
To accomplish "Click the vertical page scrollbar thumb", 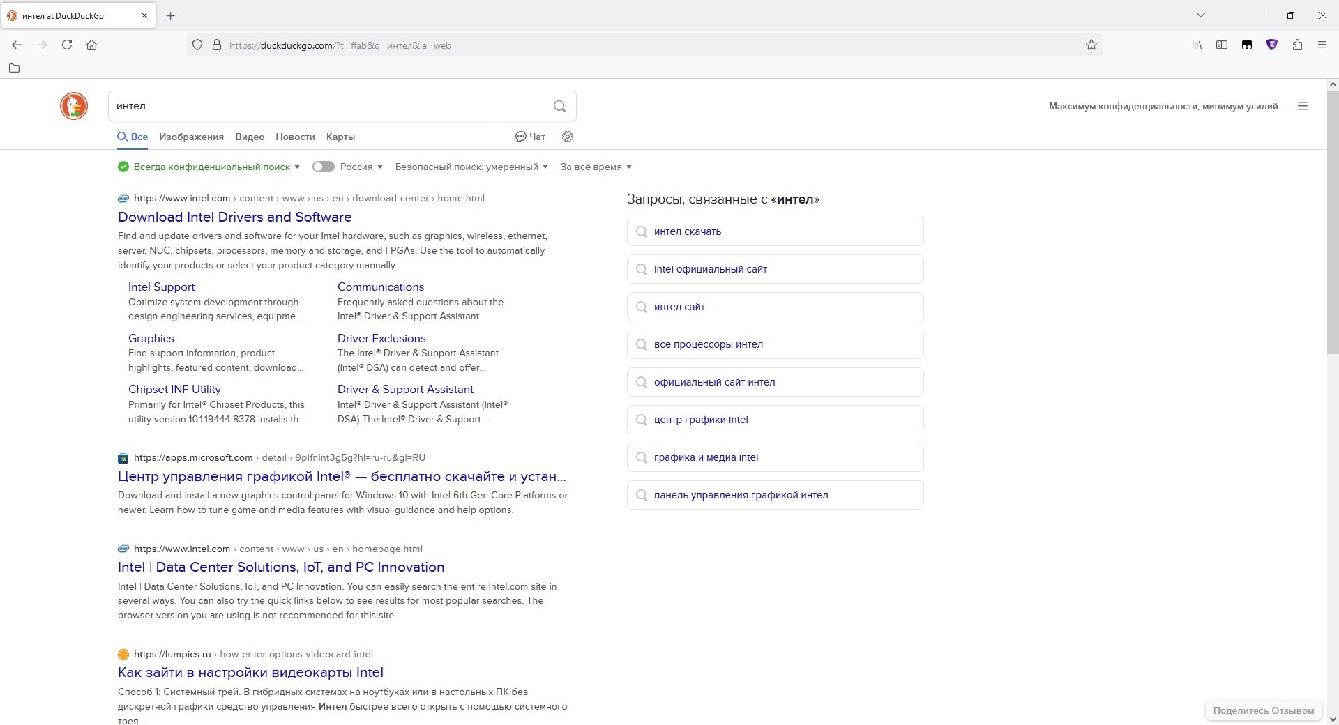I will (x=1333, y=222).
